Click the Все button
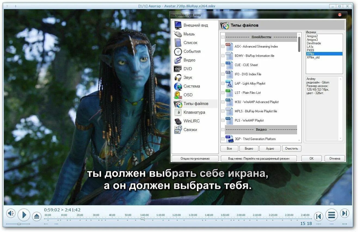Viewport: 358px width, 232px height. click(x=229, y=149)
